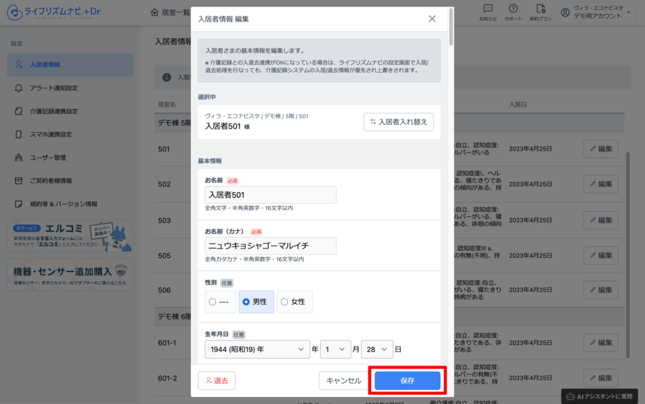Select the 男性 radio button
Viewport: 645px width, 404px height.
click(x=246, y=302)
